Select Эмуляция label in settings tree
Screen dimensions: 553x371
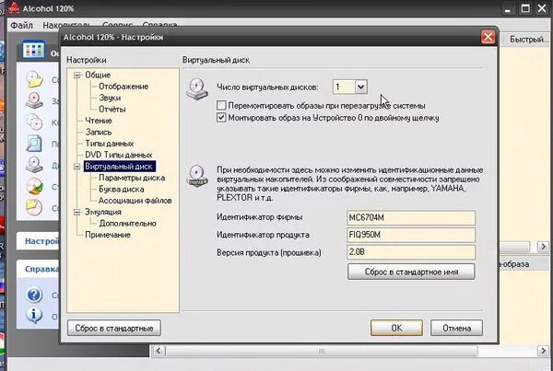[x=103, y=212]
